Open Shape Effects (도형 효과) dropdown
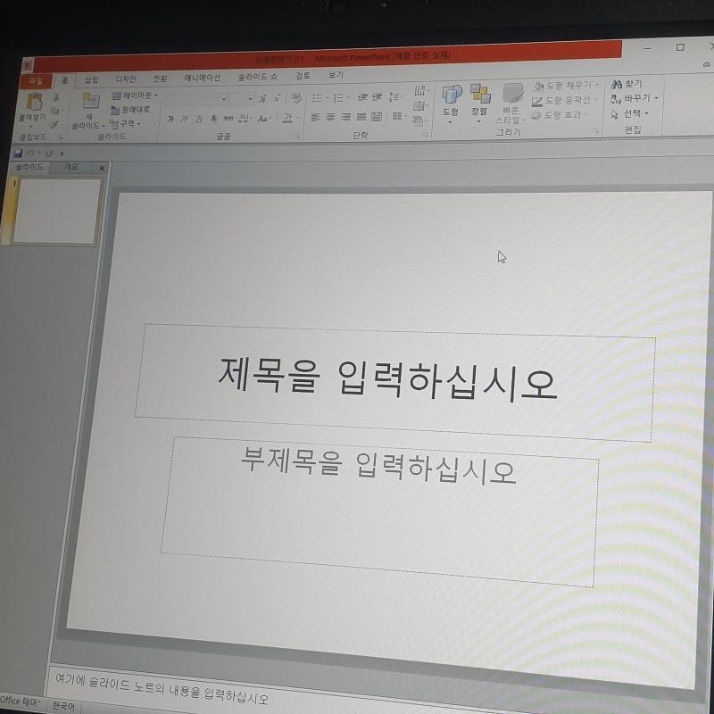Viewport: 714px width, 714px height. (x=560, y=115)
